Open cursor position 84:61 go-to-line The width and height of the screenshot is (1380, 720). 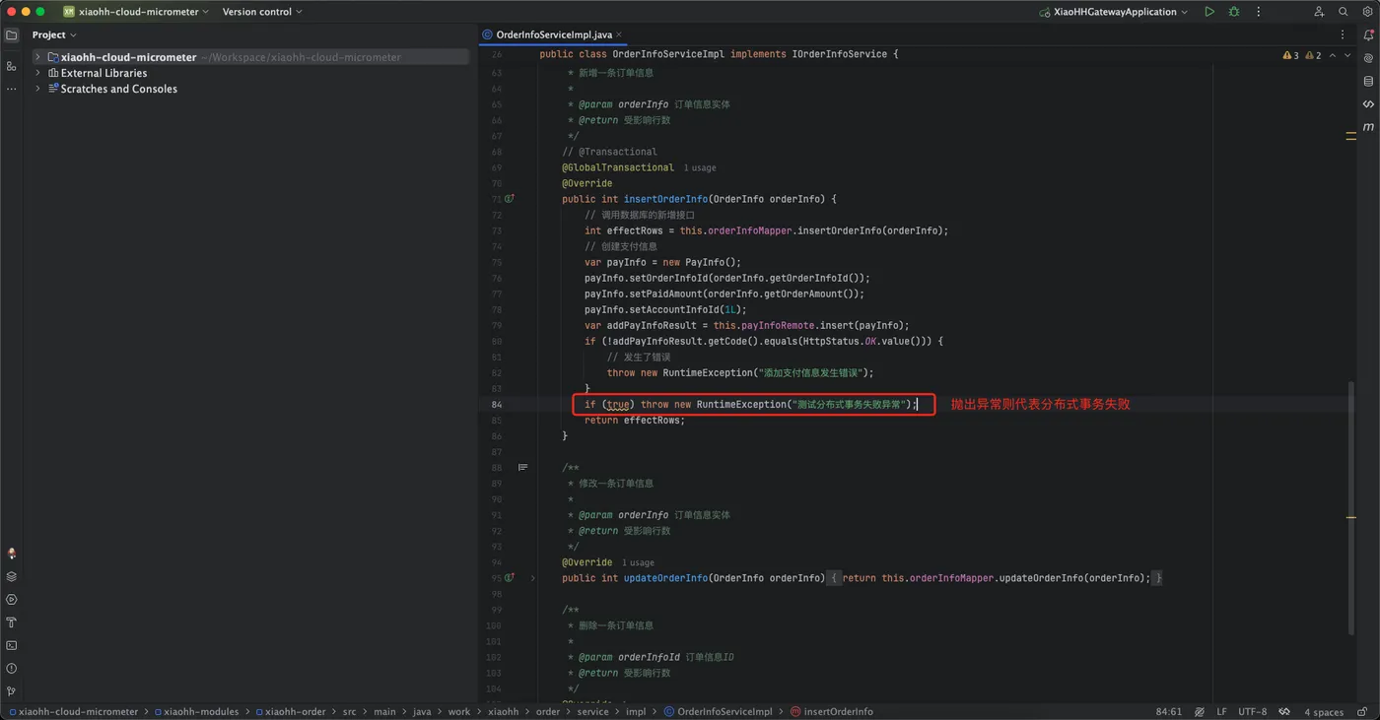[x=1168, y=711]
